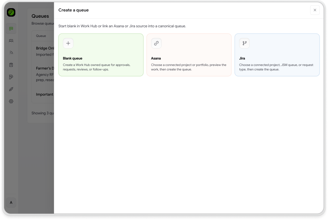Image resolution: width=328 pixels, height=220 pixels.
Task: Click the Jira card description text
Action: (x=276, y=67)
